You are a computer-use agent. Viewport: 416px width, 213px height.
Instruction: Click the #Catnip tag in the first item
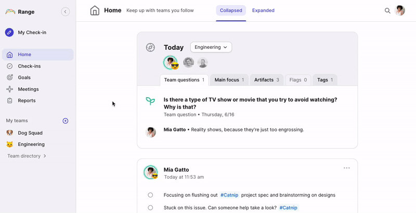pyautogui.click(x=229, y=195)
